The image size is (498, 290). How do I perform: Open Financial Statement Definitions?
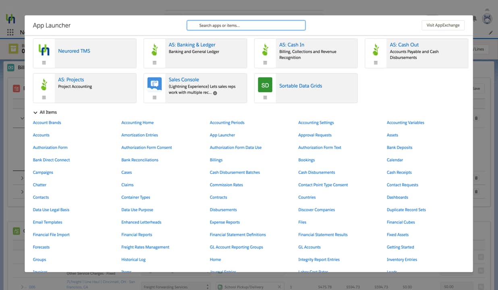[x=238, y=235]
